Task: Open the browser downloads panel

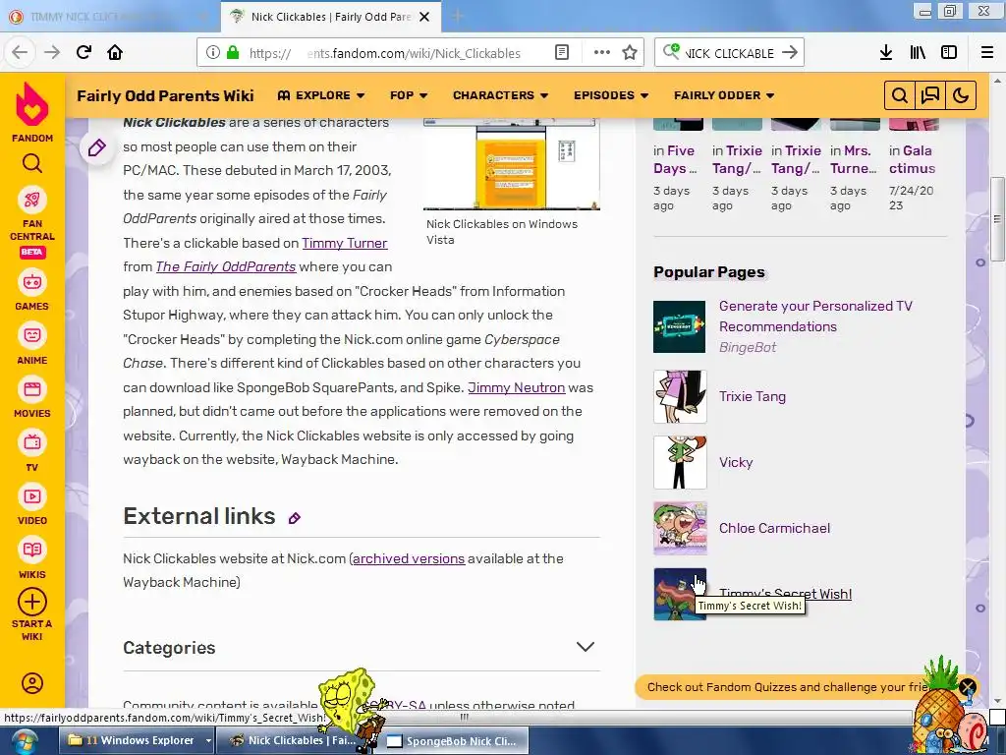Action: pyautogui.click(x=886, y=53)
